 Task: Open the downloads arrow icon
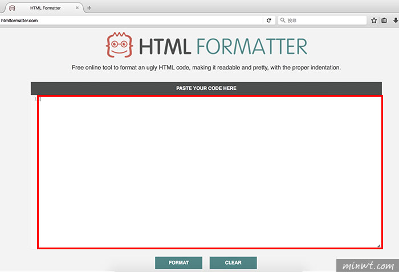coord(396,20)
